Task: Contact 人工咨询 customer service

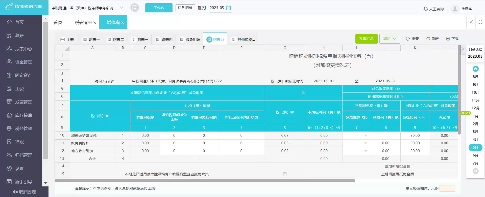Action: pos(433,9)
